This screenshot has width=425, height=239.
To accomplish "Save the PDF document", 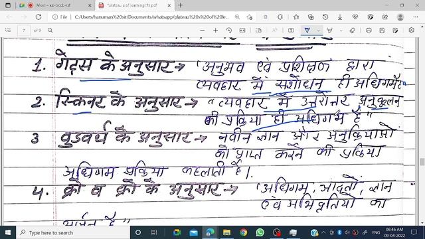I will point(382,31).
